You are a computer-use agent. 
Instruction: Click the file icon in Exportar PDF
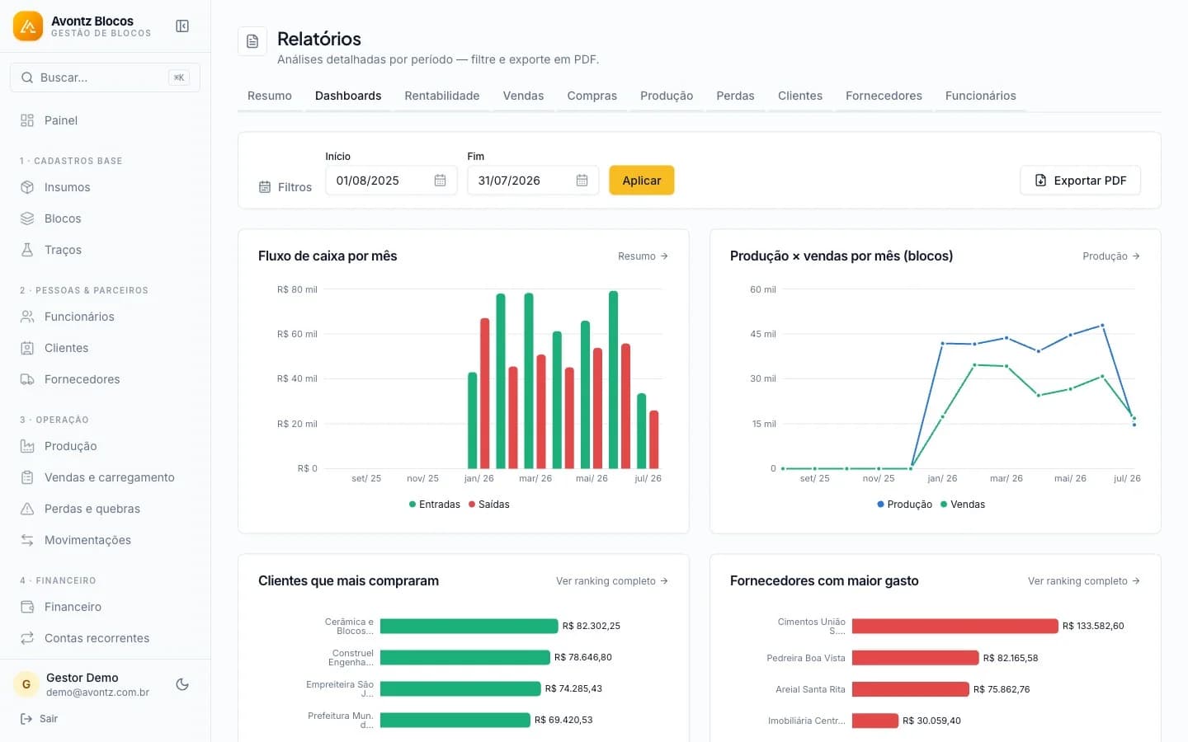1040,181
